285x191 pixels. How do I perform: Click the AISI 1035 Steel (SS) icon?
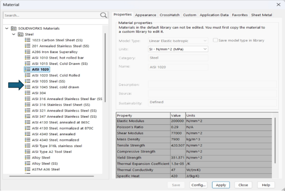click(28, 81)
